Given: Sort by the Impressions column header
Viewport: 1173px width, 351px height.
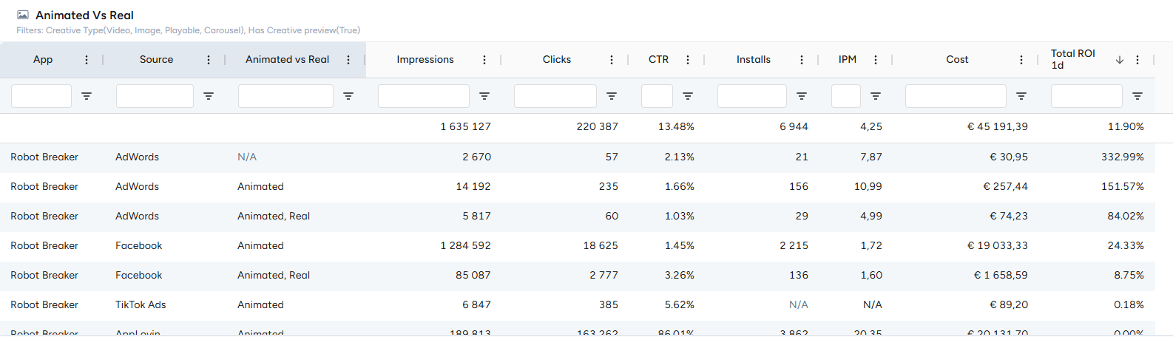Looking at the screenshot, I should tap(425, 60).
